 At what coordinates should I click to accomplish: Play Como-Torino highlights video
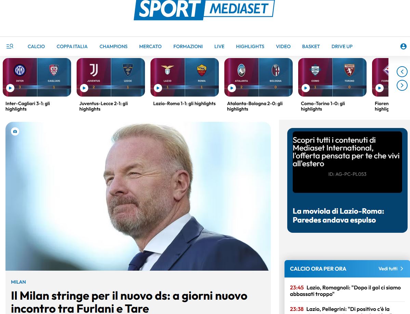click(306, 88)
